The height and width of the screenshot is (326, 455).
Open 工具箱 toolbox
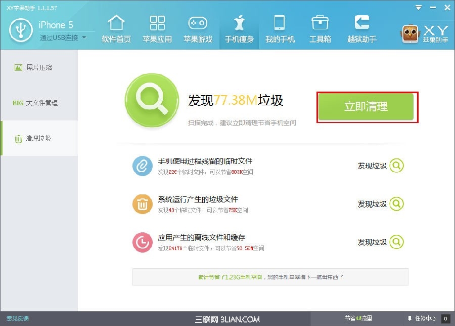click(x=320, y=29)
